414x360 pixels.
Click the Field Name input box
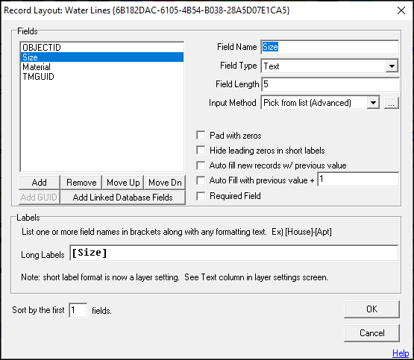330,47
